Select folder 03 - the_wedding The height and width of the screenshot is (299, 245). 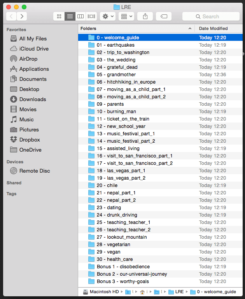[x=160, y=60]
